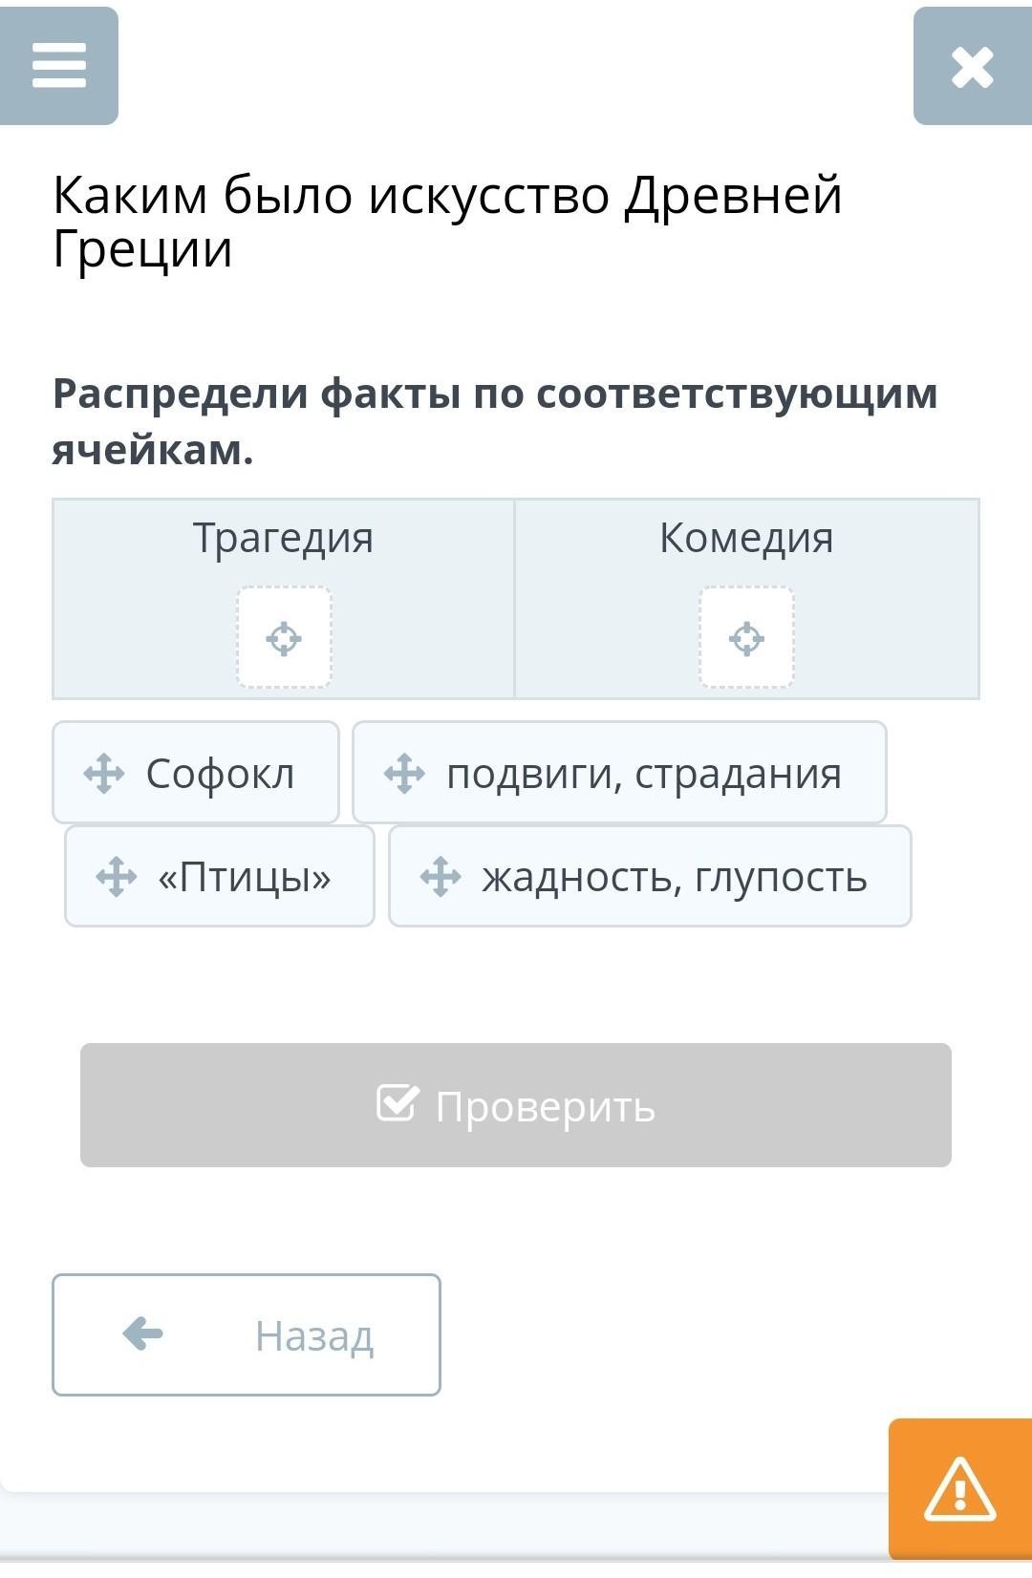Go back with the Назад button
The image size is (1032, 1578).
click(247, 1334)
